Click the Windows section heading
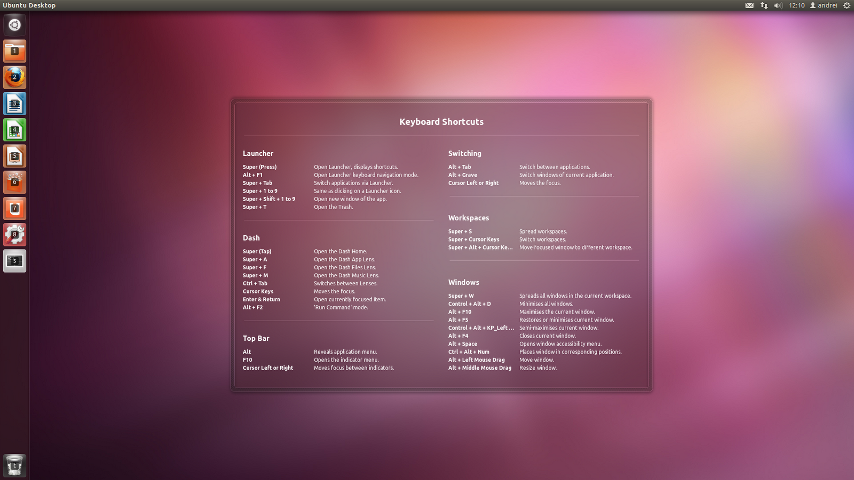The image size is (854, 480). [464, 283]
